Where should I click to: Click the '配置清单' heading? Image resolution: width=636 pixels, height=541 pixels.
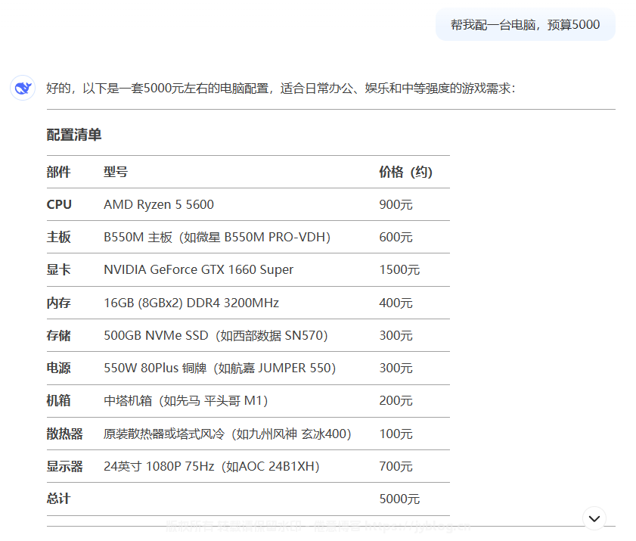pyautogui.click(x=74, y=135)
